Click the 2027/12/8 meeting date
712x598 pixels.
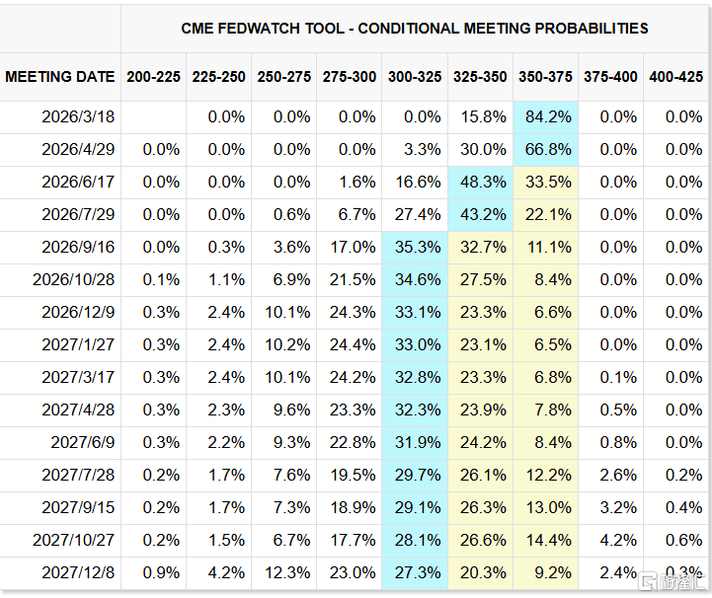pos(78,573)
